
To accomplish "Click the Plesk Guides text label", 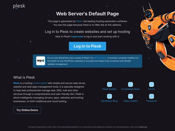I will point(109,89).
